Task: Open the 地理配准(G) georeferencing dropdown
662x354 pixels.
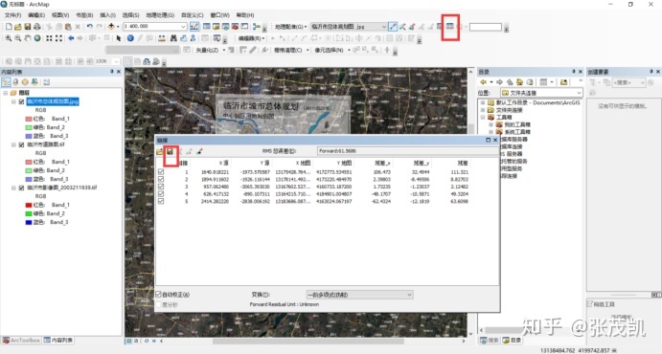Action: tap(291, 27)
